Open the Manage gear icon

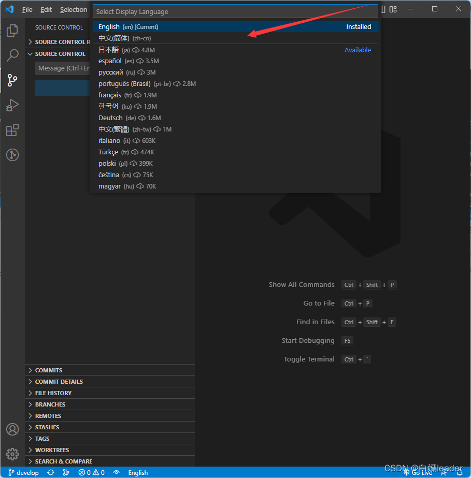12,454
